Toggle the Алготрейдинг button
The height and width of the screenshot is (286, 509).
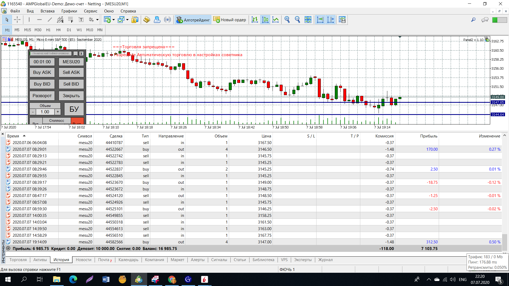coord(193,20)
